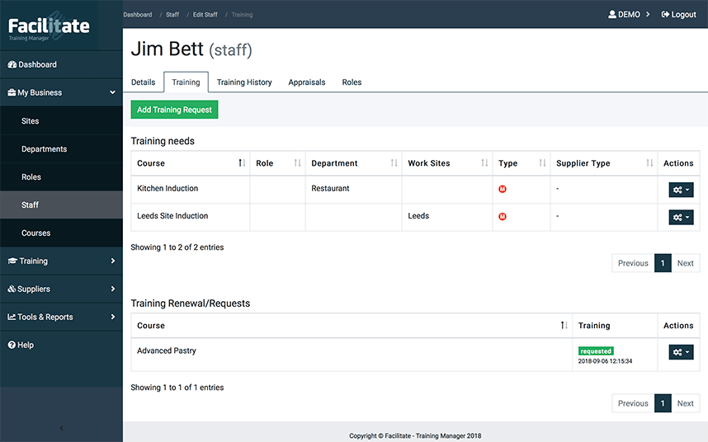Click the green requested status badge
This screenshot has height=442, width=708.
click(x=596, y=350)
